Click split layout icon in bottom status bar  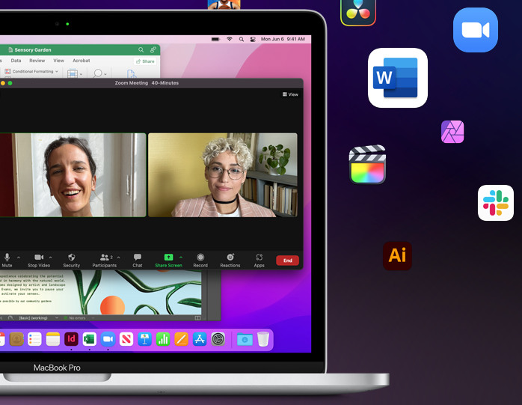(197, 318)
